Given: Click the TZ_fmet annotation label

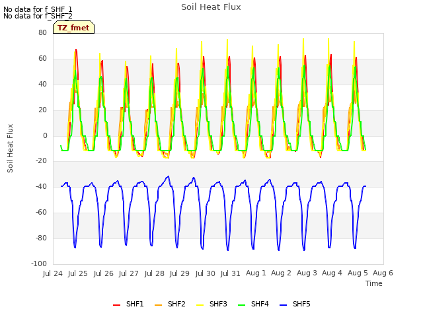Looking at the screenshot, I should pos(73,28).
